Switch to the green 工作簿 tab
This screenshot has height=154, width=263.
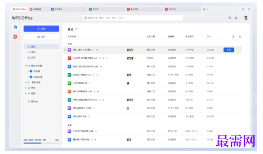pyautogui.click(x=107, y=9)
